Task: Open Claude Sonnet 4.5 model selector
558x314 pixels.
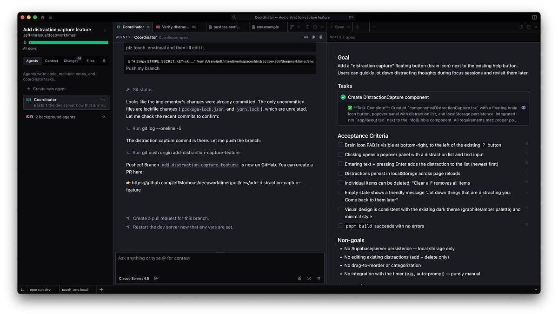Action: pyautogui.click(x=134, y=278)
